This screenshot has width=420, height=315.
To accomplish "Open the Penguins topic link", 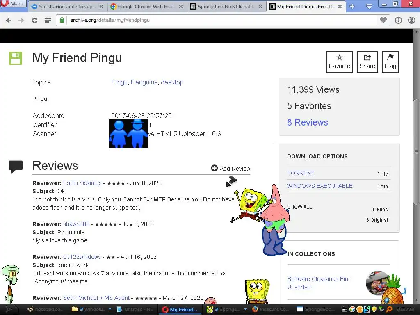I will [144, 82].
